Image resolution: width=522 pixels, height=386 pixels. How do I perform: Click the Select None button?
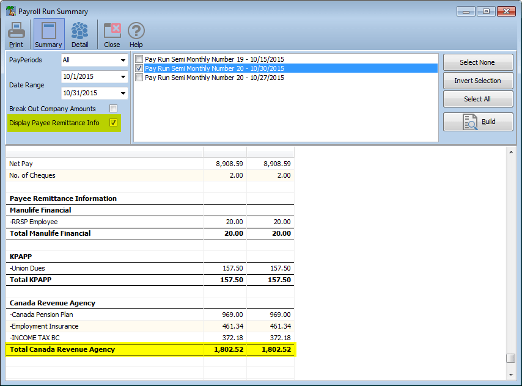click(478, 62)
